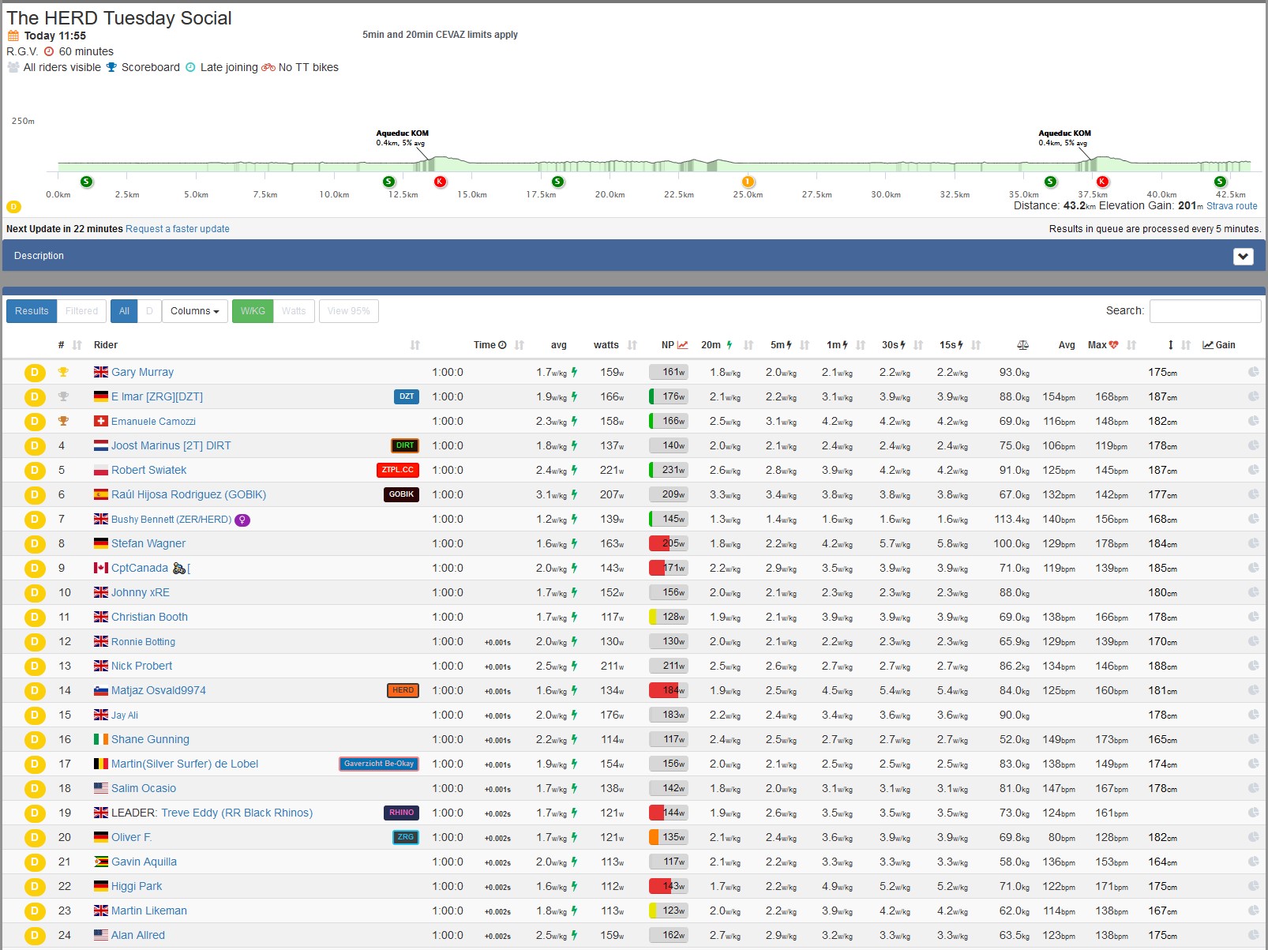Switch the category filter to All

point(124,311)
